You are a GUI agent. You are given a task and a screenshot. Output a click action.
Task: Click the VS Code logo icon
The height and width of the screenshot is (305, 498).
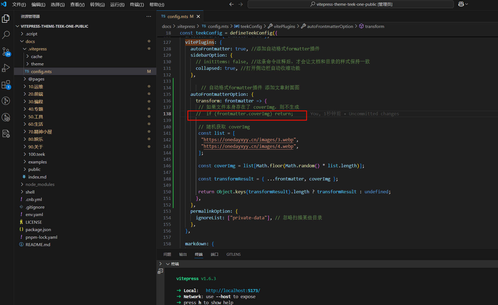pos(4,4)
